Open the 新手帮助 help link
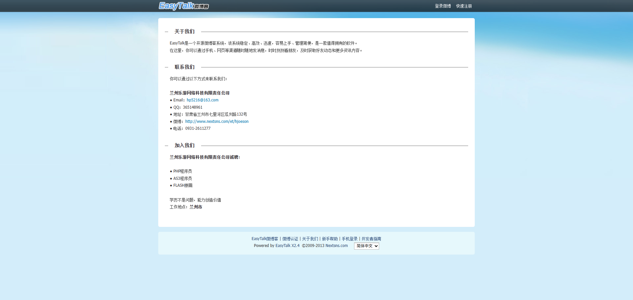Screen dimensions: 633x300 (330, 239)
